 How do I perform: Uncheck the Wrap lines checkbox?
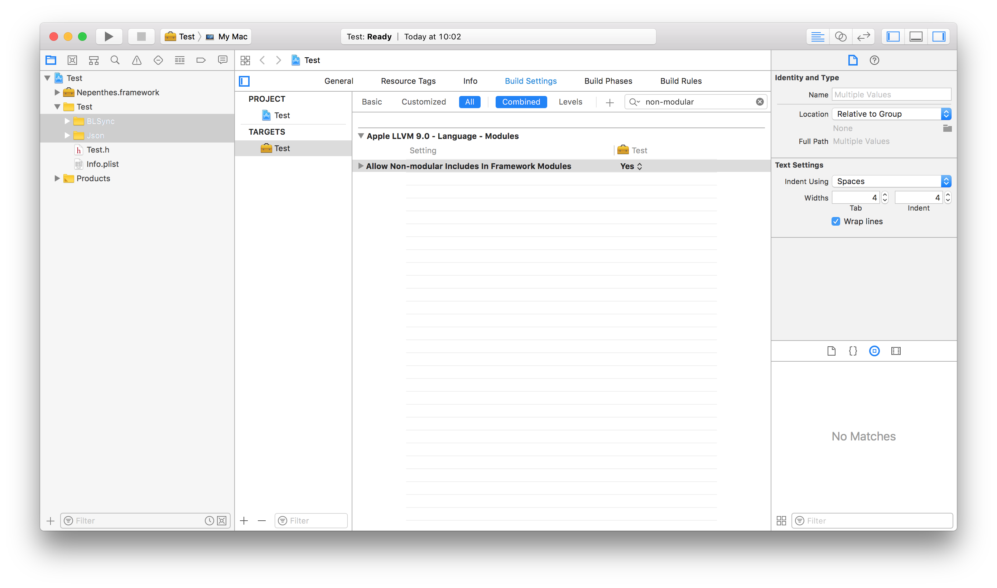point(835,222)
